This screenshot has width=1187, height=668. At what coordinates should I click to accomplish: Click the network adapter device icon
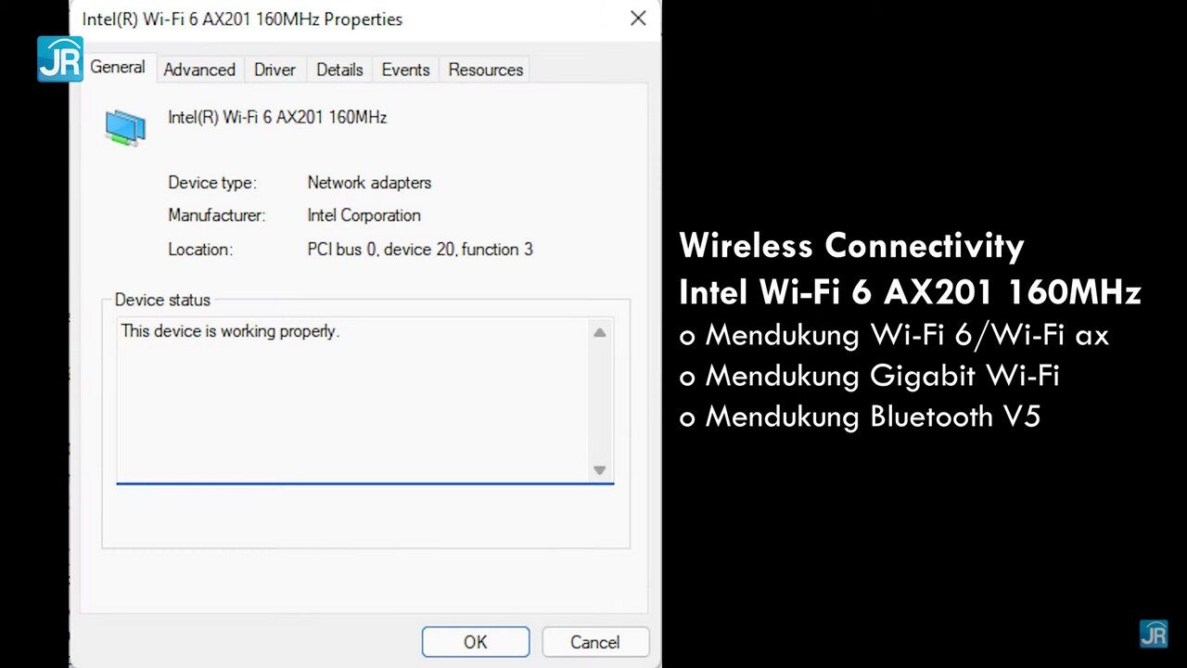point(125,127)
